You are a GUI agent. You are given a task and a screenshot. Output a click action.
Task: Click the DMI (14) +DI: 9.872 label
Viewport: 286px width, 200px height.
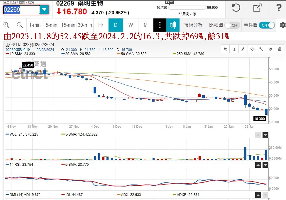(23, 194)
